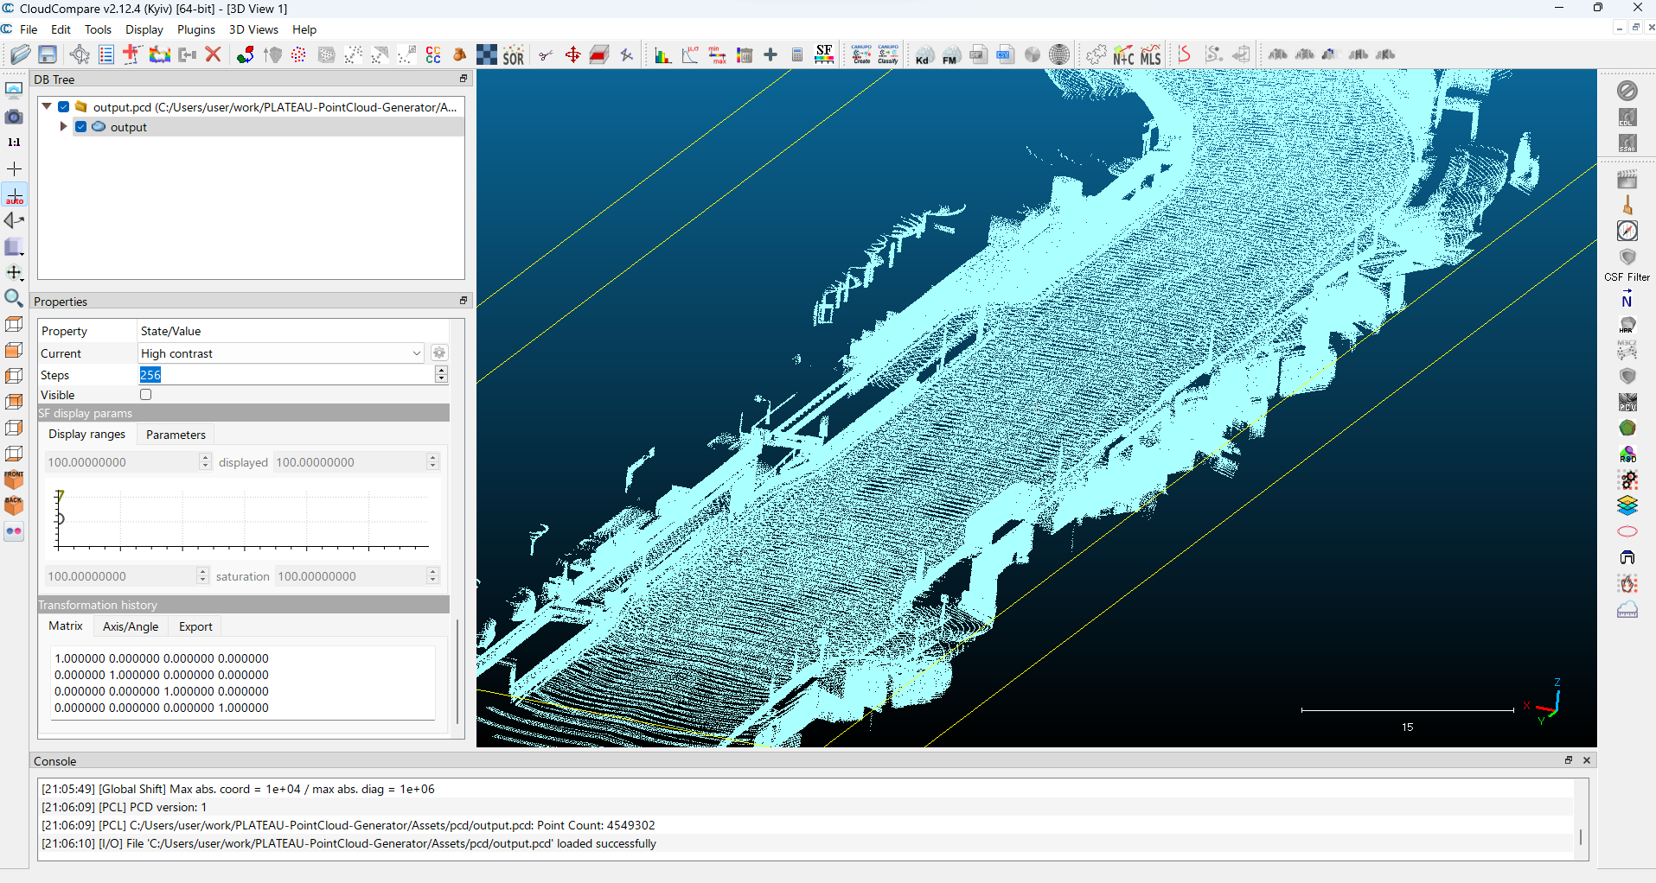
Task: Click the Open file folder icon
Action: [20, 55]
